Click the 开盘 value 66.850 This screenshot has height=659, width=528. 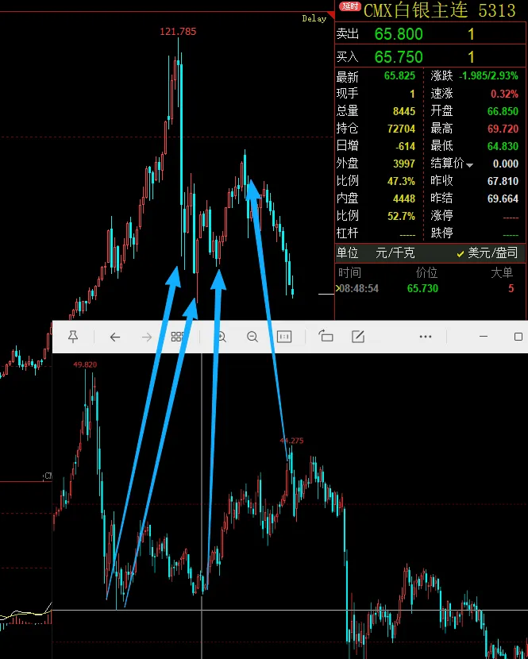503,111
